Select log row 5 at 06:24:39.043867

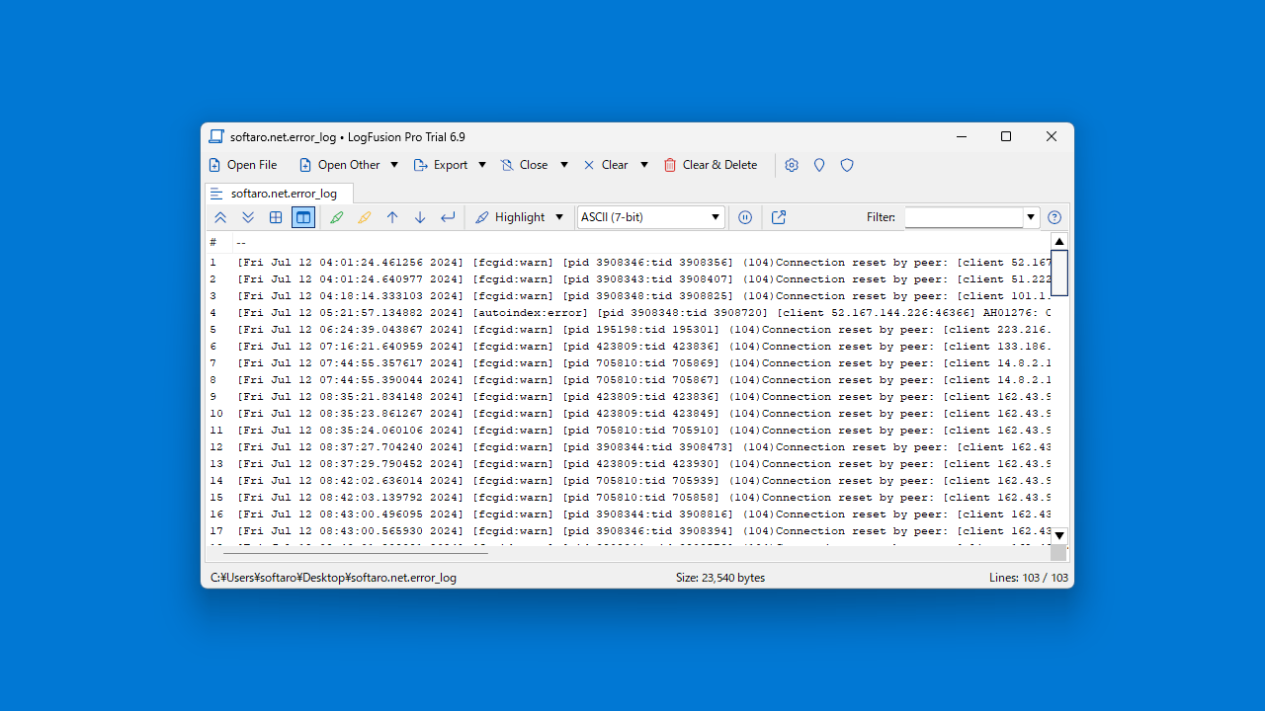628,330
